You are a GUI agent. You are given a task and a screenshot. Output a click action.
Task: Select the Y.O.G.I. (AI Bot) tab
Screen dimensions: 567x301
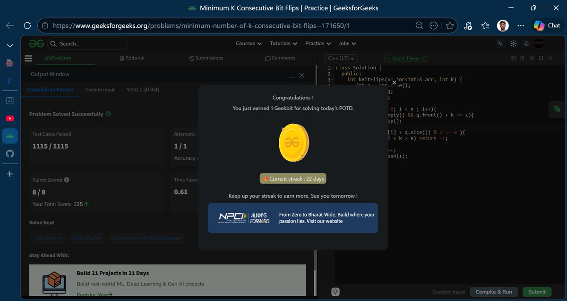tap(143, 90)
